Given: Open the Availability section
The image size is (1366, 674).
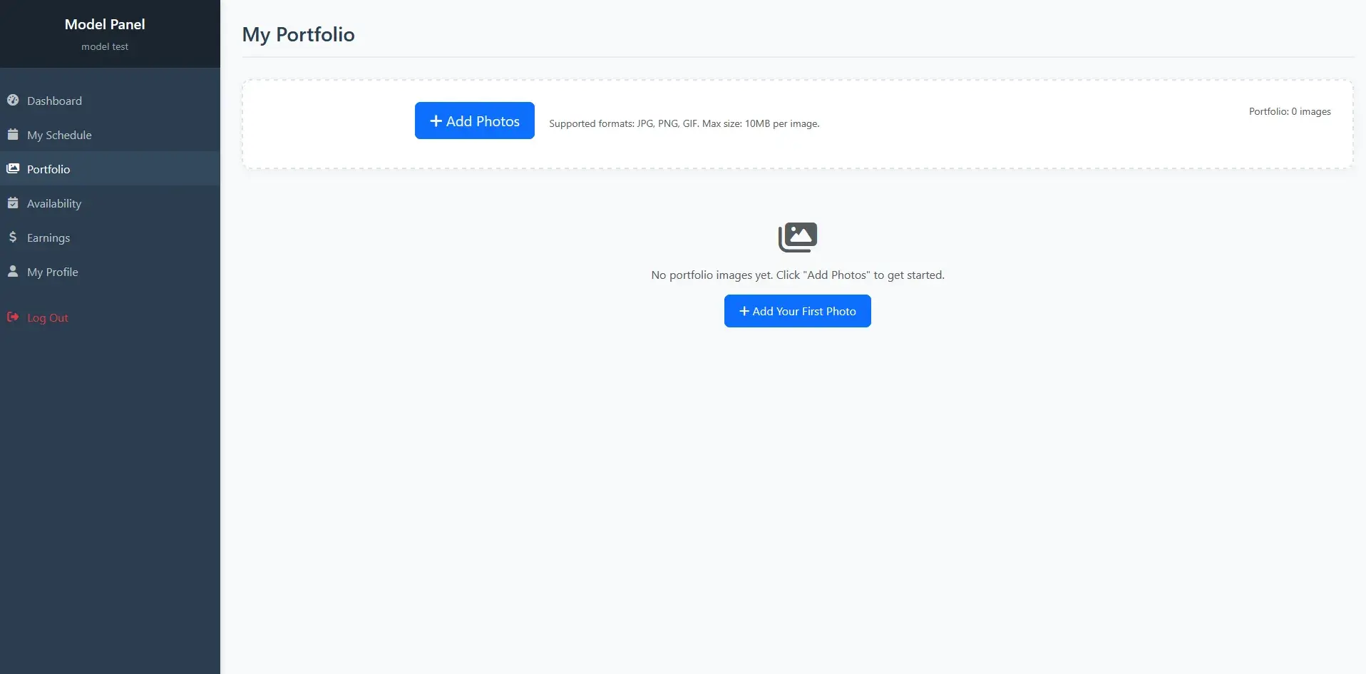Looking at the screenshot, I should click(54, 204).
